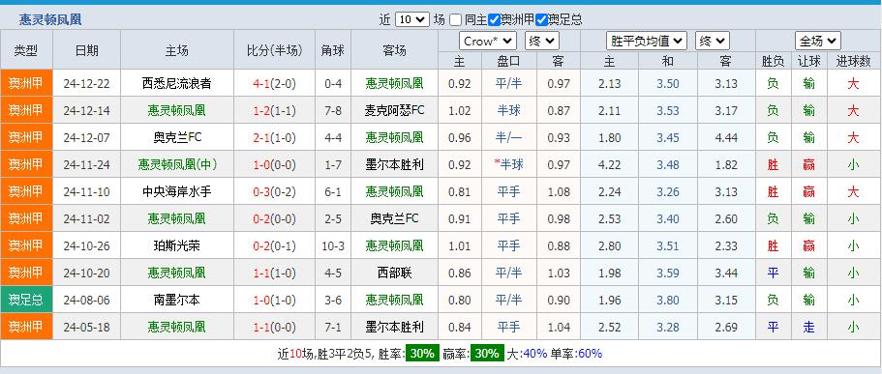Screen dimensions: 882x374
Task: Click the corner count 0-4
Action: (x=333, y=84)
